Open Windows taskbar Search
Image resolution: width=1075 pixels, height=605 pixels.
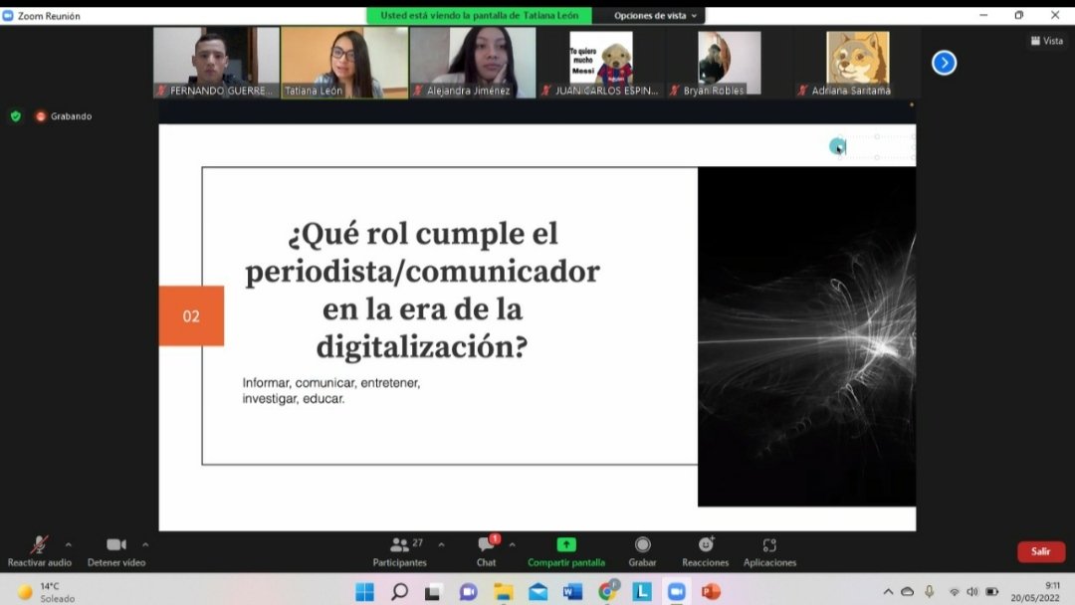coord(400,591)
